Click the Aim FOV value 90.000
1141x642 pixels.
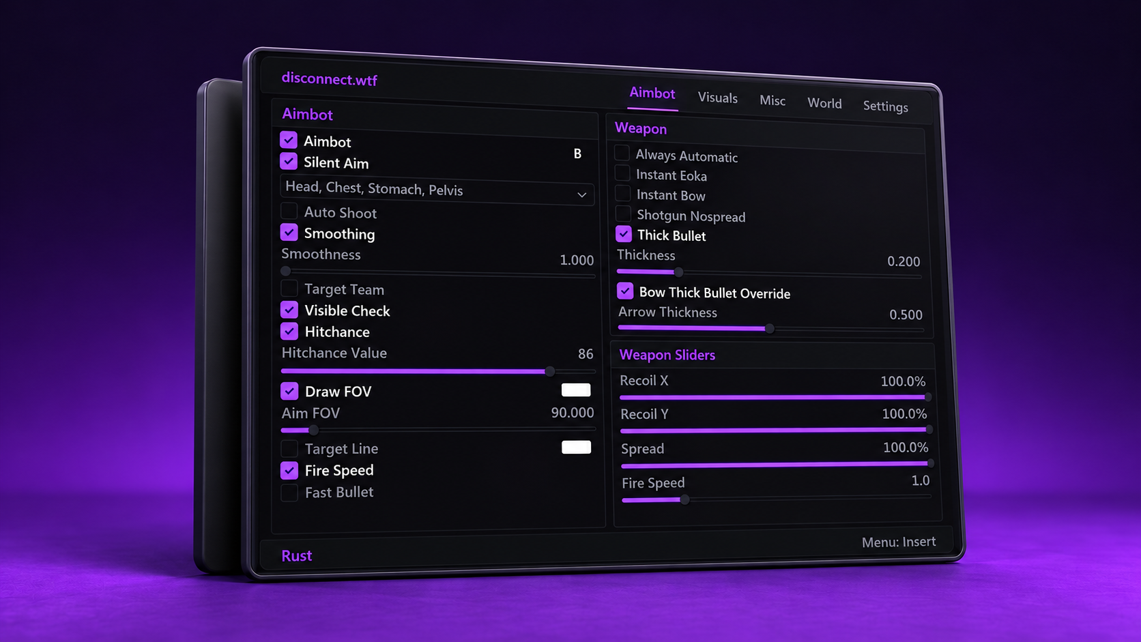point(573,413)
